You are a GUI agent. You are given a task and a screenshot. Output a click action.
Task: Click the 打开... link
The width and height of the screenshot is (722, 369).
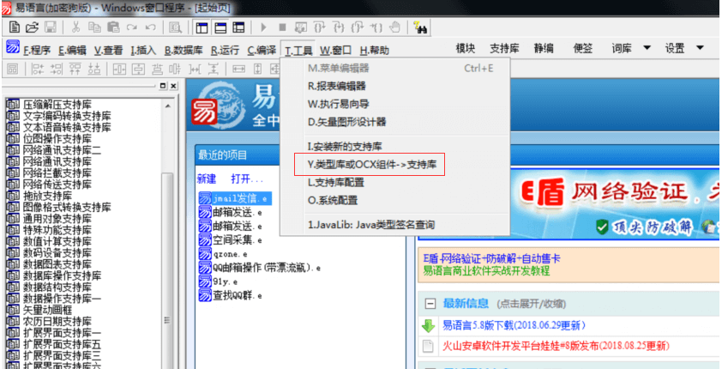coord(247,178)
